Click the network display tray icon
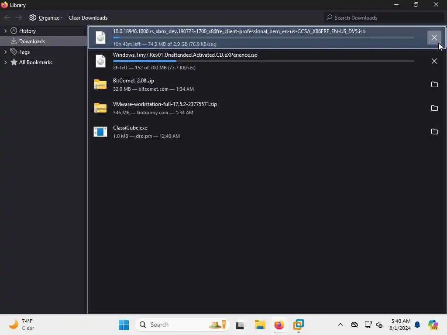This screenshot has width=447, height=335. tap(368, 325)
